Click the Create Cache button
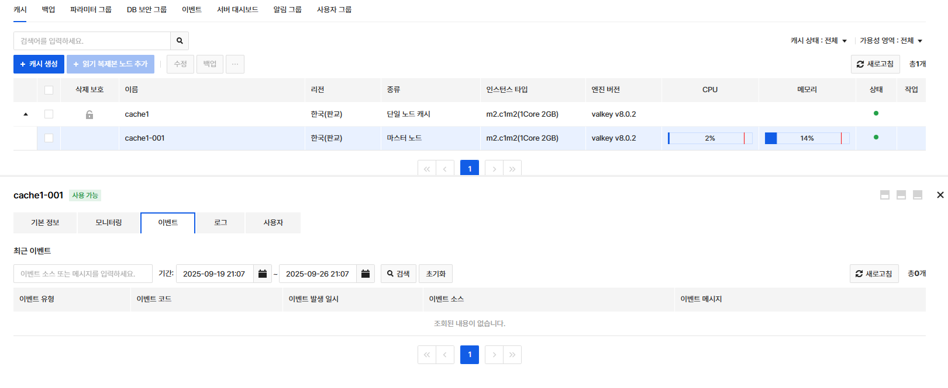The width and height of the screenshot is (948, 388). tap(39, 64)
